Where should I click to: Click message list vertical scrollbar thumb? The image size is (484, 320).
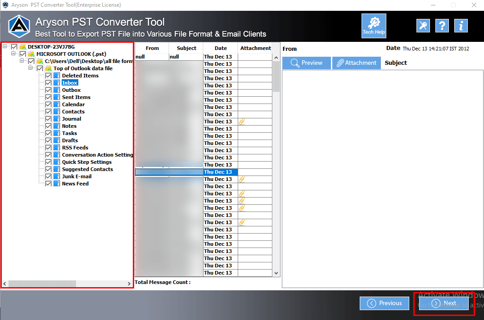pyautogui.click(x=276, y=77)
